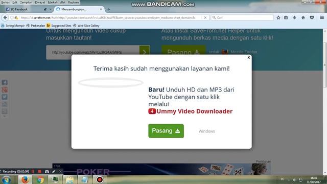Show site information icon in address bar
Screen dimensions: 327x184
pyautogui.click(x=12, y=18)
